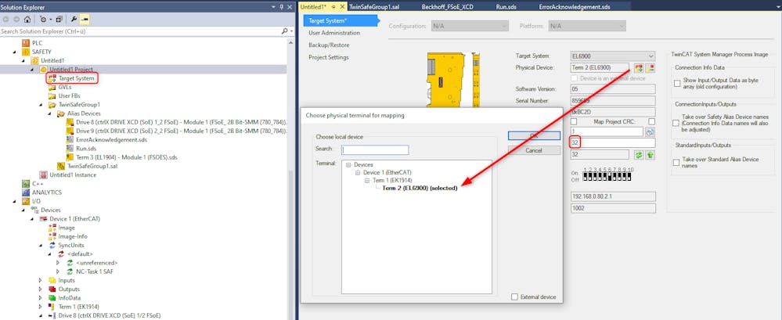Collapse the SAFETY tree node

pos(14,52)
